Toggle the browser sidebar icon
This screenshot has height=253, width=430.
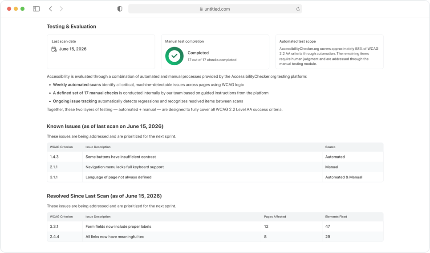pyautogui.click(x=36, y=9)
